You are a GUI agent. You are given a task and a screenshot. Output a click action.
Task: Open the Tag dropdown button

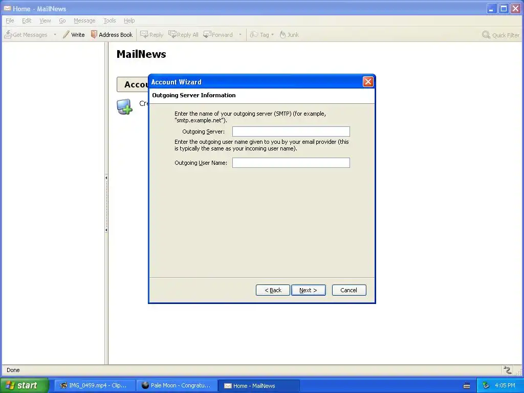pos(262,34)
